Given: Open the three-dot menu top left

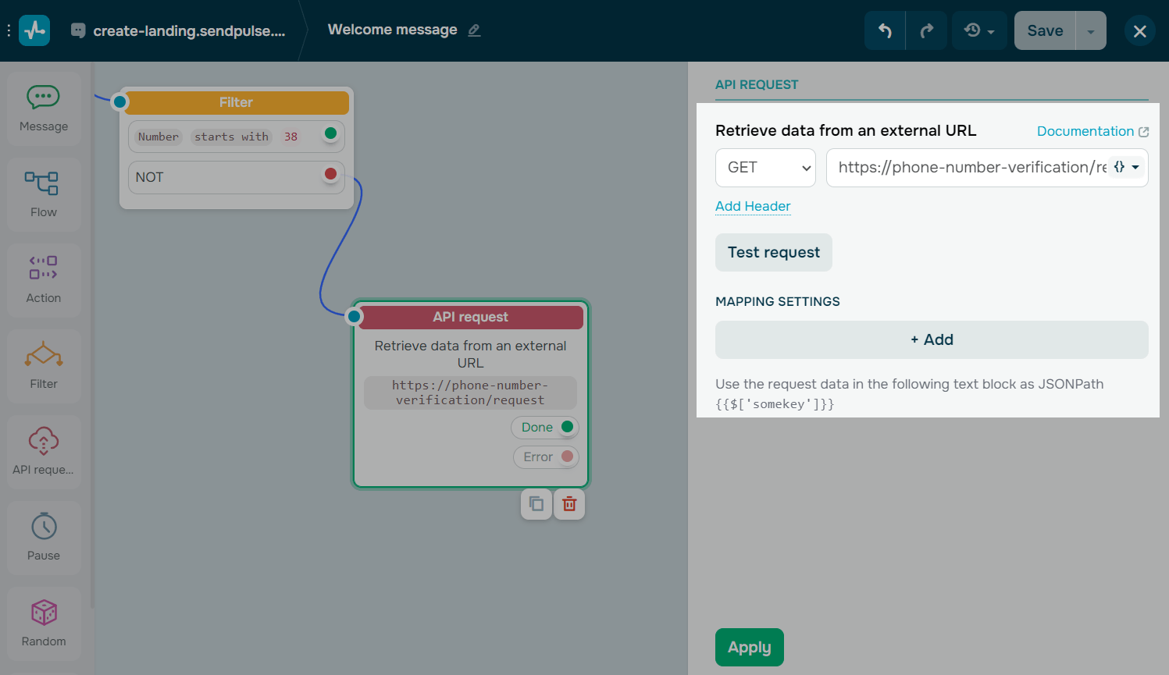Looking at the screenshot, I should tap(9, 30).
